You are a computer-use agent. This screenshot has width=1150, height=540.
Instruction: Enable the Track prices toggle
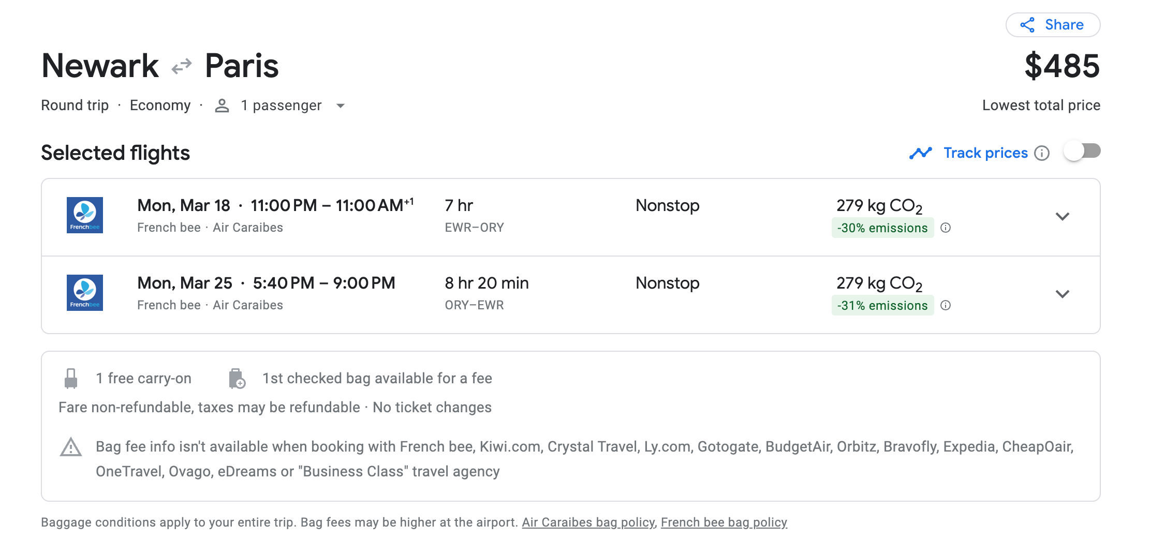(1082, 152)
